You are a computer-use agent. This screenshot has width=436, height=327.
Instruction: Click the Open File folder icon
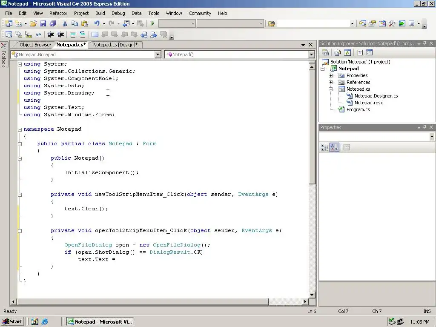pos(33,24)
